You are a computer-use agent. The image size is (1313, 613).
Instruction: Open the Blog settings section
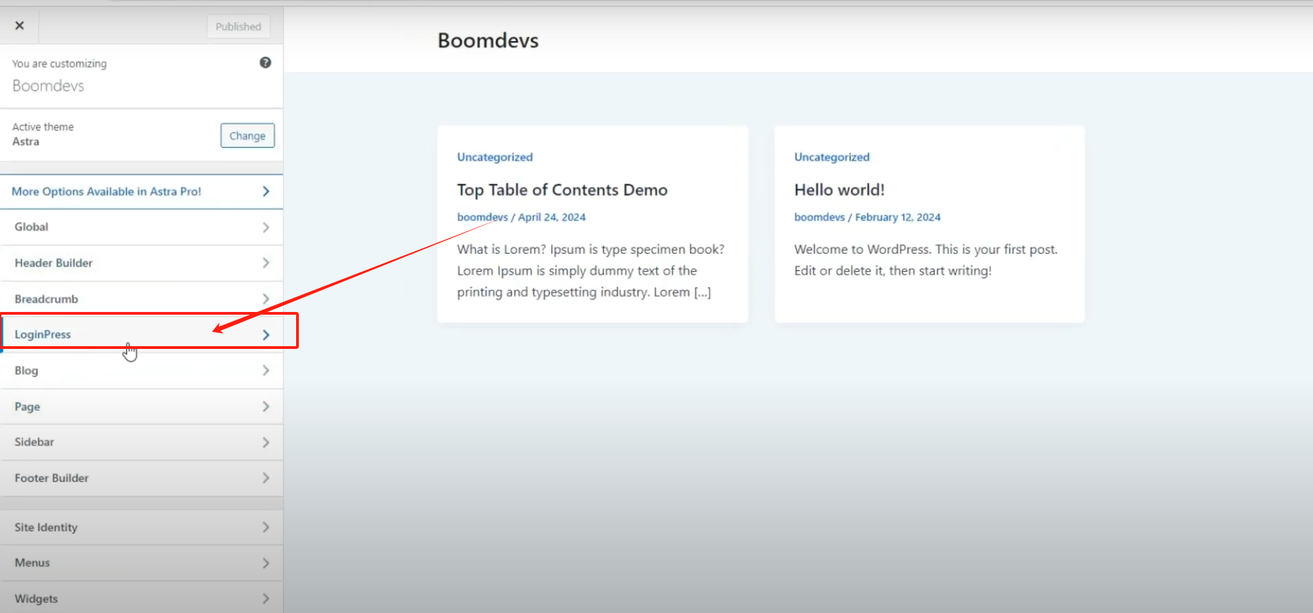click(x=27, y=371)
